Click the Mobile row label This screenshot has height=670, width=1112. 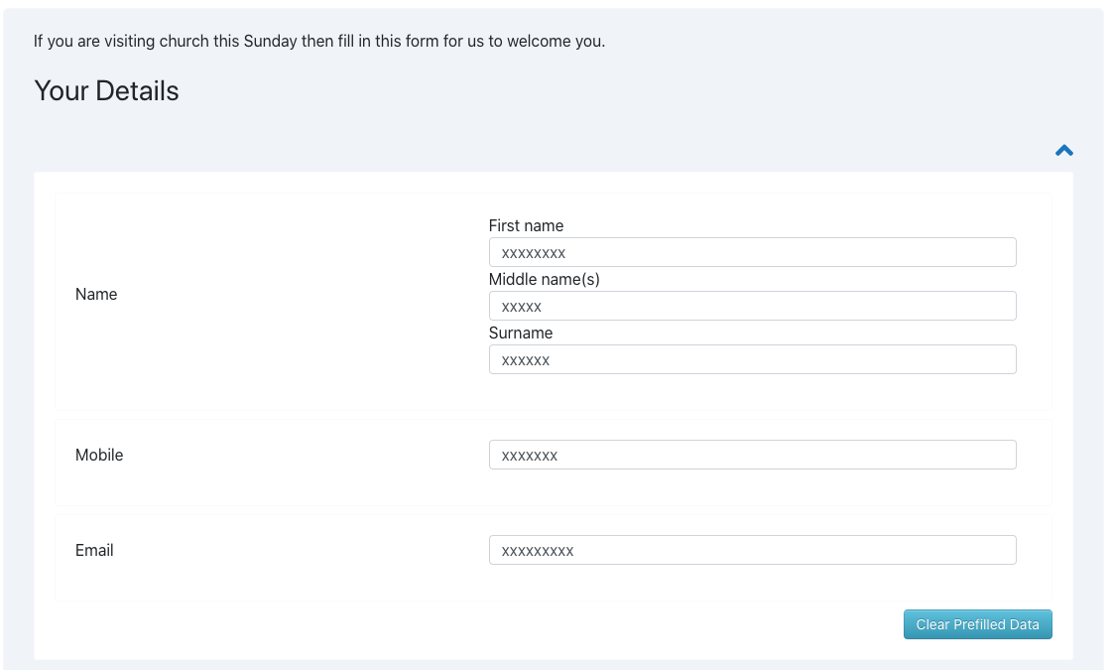(x=99, y=455)
